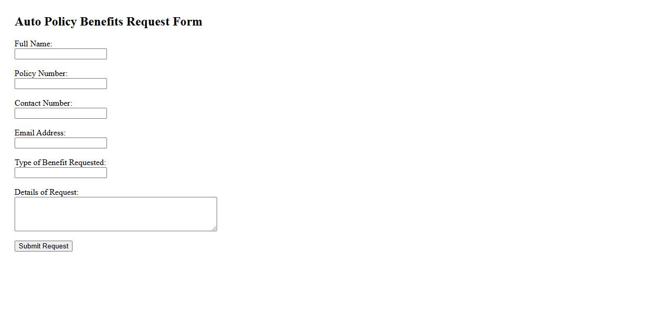Click the "Email Address:" label text

pos(40,133)
